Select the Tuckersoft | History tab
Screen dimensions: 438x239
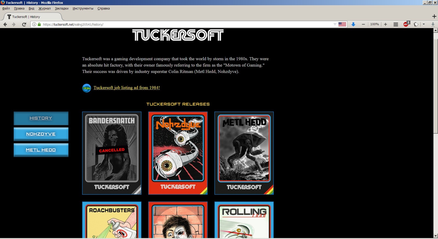(32, 17)
